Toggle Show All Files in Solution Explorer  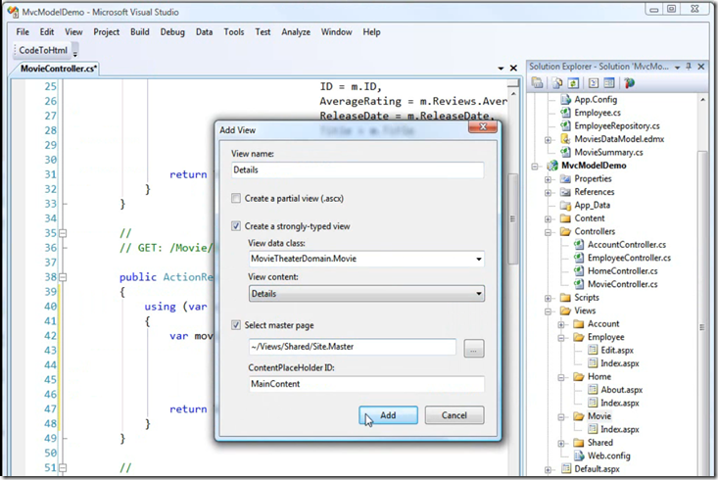click(556, 83)
